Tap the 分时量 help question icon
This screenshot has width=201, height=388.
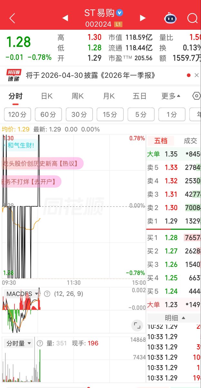[x=40, y=343]
